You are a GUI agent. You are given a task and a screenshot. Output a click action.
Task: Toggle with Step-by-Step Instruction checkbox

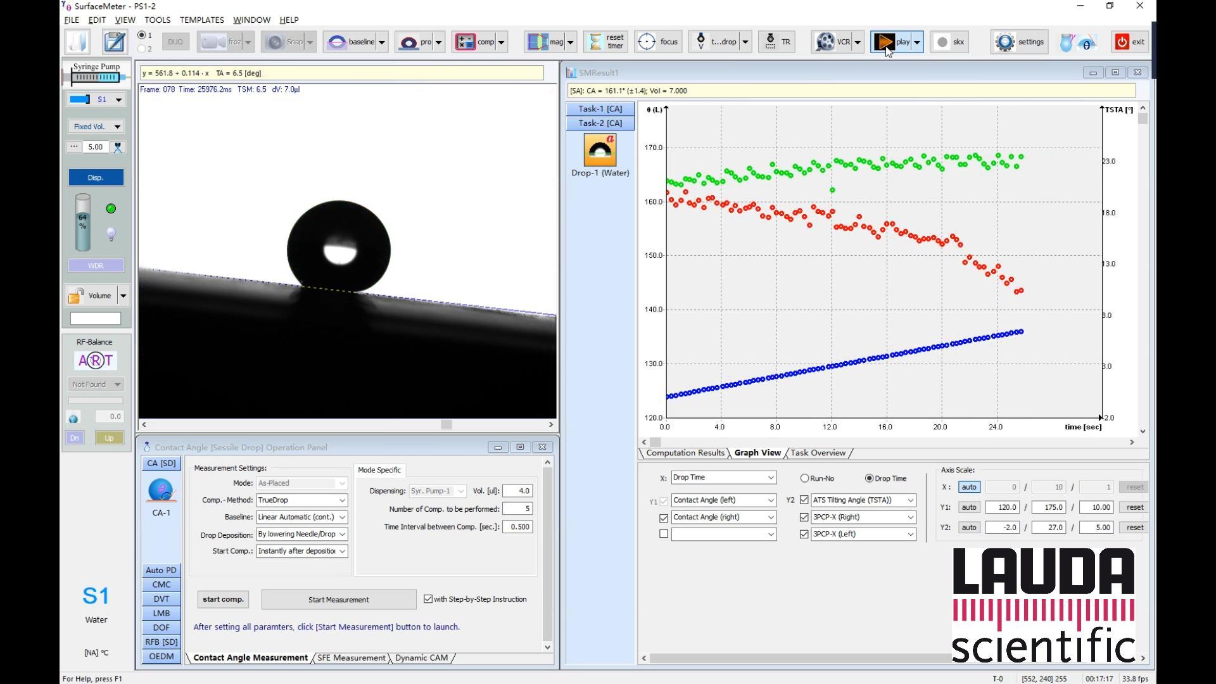[x=428, y=599]
